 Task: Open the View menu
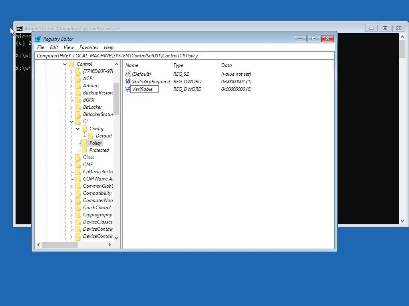pos(69,47)
